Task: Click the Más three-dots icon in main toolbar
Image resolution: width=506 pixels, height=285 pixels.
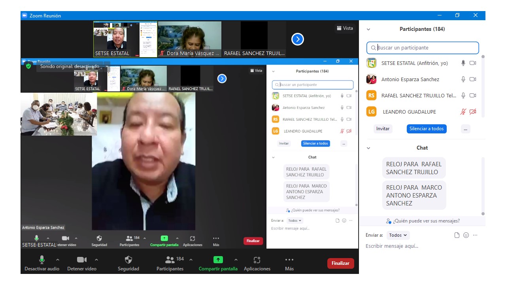Action: click(289, 260)
